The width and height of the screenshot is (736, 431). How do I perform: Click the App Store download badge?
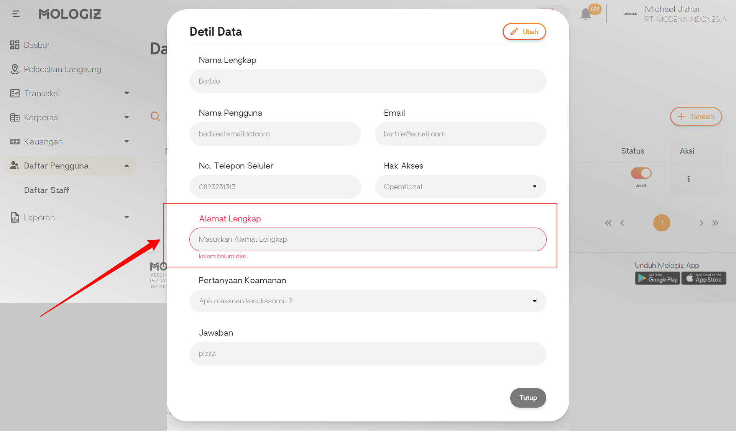[704, 278]
